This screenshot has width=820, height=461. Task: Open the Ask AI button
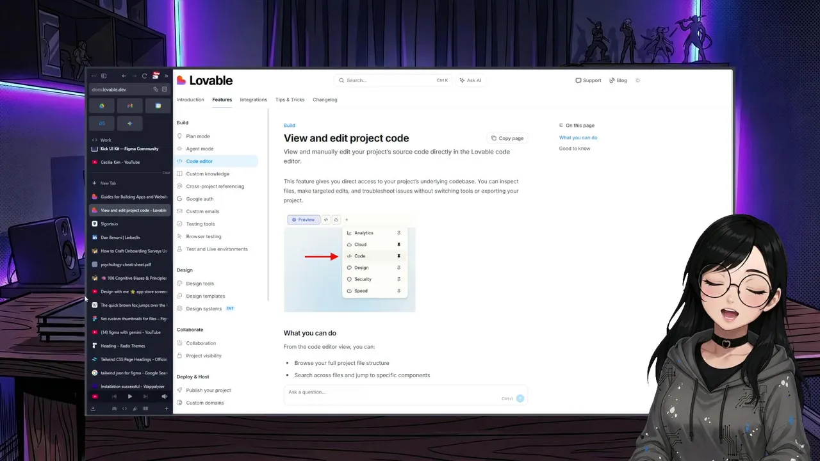coord(471,80)
